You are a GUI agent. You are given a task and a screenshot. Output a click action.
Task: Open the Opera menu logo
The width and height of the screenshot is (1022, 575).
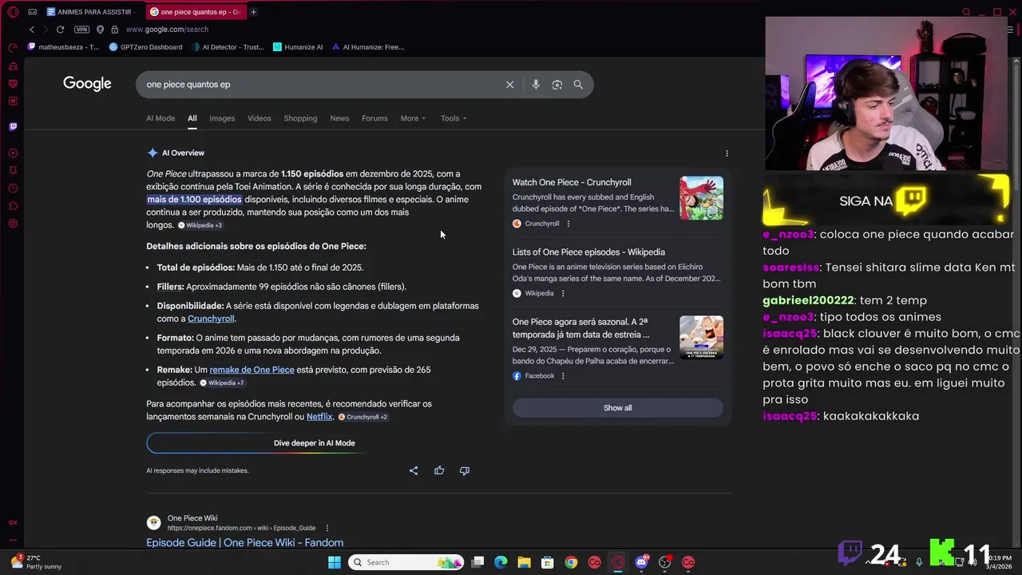(13, 12)
